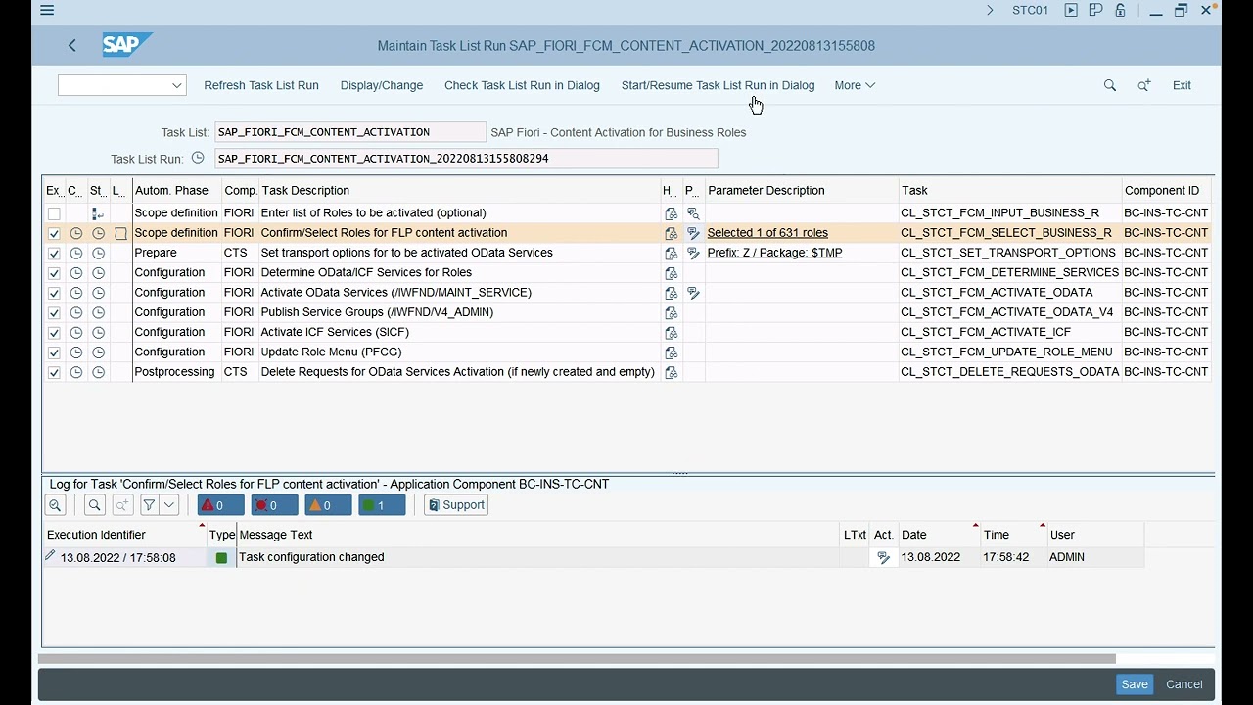1253x705 pixels.
Task: Click the Task Description column header
Action: (x=460, y=191)
